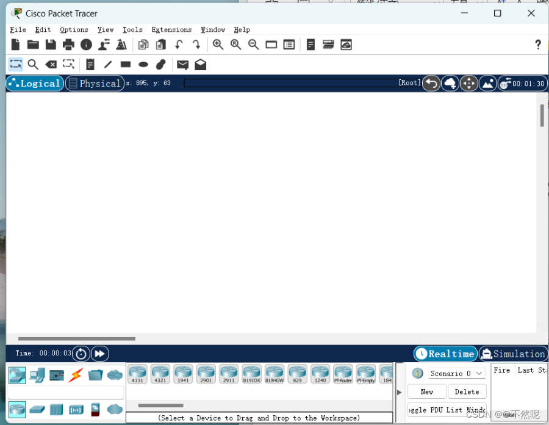Add a Complex PDU open envelope
Image resolution: width=549 pixels, height=425 pixels.
200,65
